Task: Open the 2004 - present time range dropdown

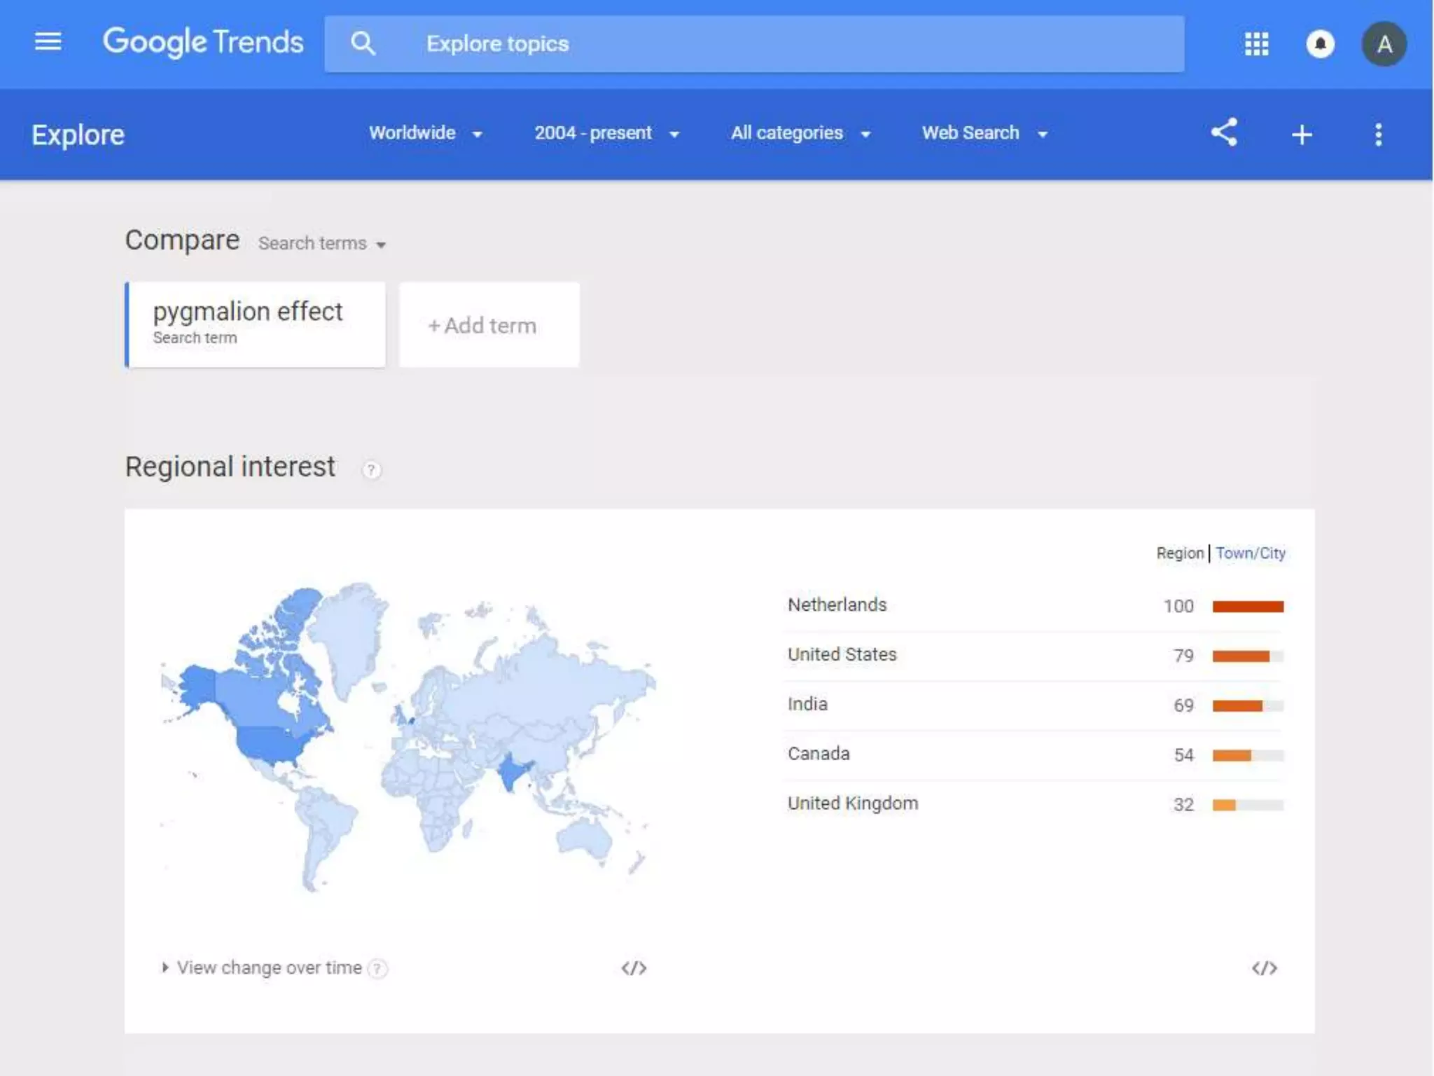Action: 606,133
